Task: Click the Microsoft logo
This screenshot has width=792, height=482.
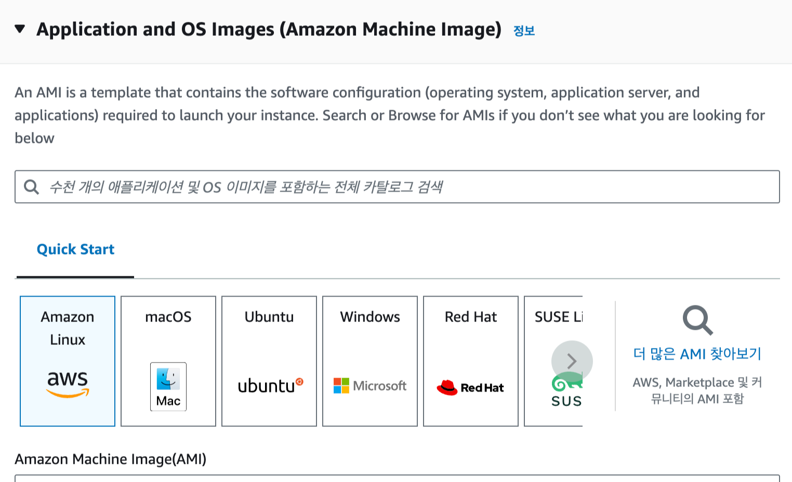Action: [x=370, y=385]
